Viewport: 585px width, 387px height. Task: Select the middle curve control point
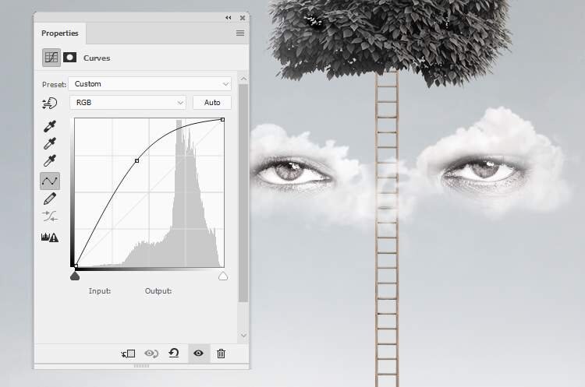[137, 160]
